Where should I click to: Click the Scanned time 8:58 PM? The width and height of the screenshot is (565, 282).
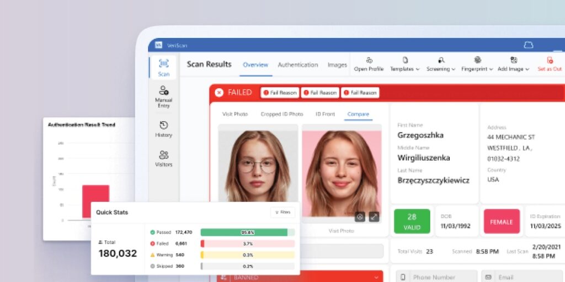click(x=487, y=251)
